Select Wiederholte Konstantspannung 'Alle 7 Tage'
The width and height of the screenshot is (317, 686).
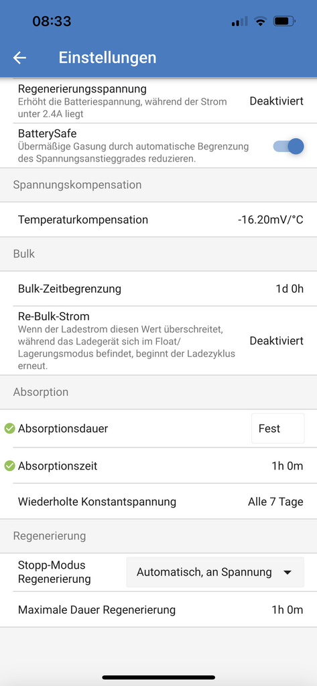click(x=275, y=502)
